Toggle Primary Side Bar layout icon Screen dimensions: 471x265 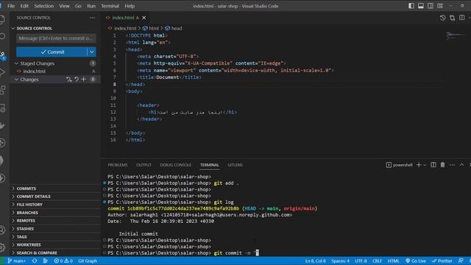click(x=411, y=6)
